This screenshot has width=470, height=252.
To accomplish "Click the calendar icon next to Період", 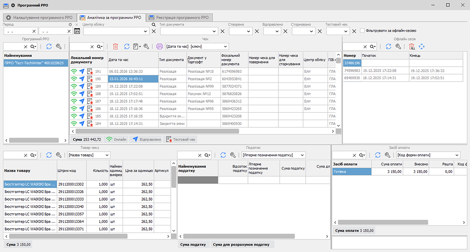I will (77, 30).
